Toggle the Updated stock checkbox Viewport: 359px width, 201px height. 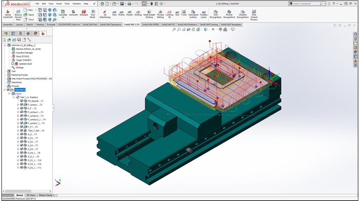pos(13,64)
